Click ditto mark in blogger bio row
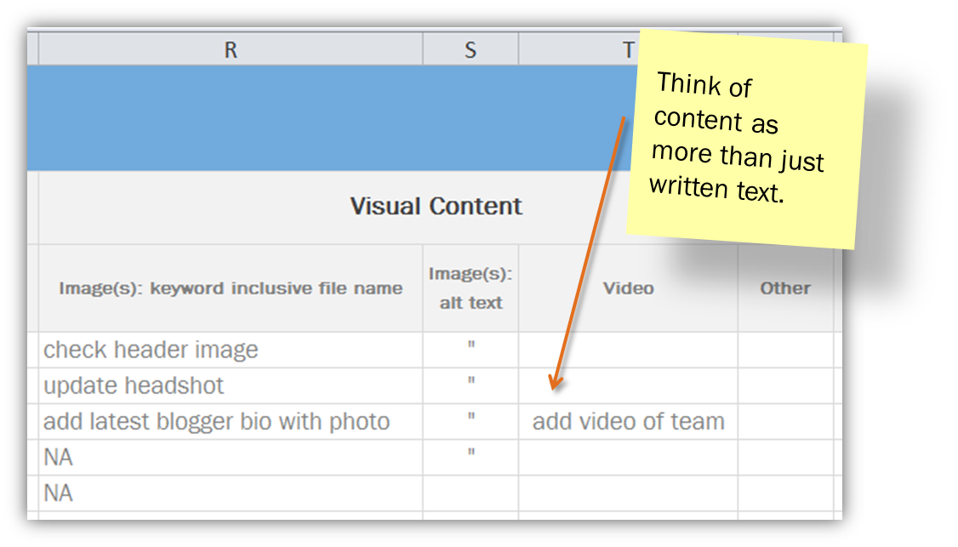The image size is (958, 547). coord(471,417)
